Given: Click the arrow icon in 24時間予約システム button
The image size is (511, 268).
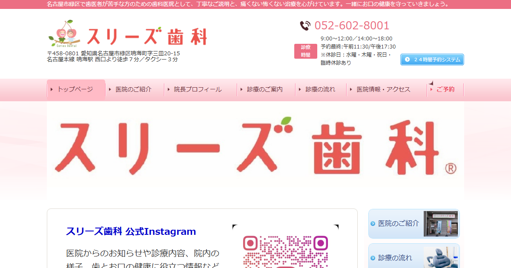Looking at the screenshot, I should tap(407, 60).
